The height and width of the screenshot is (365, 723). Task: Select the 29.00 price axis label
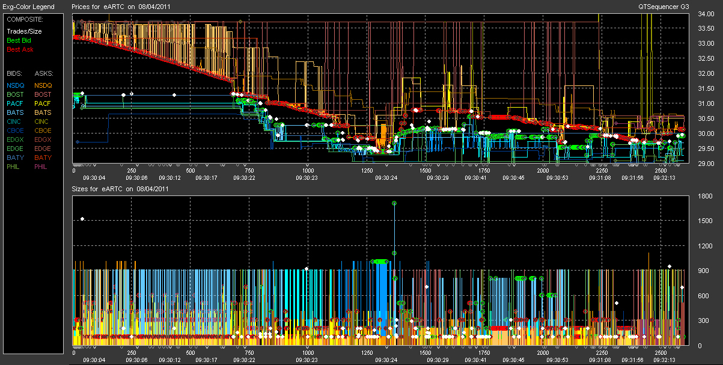click(706, 164)
